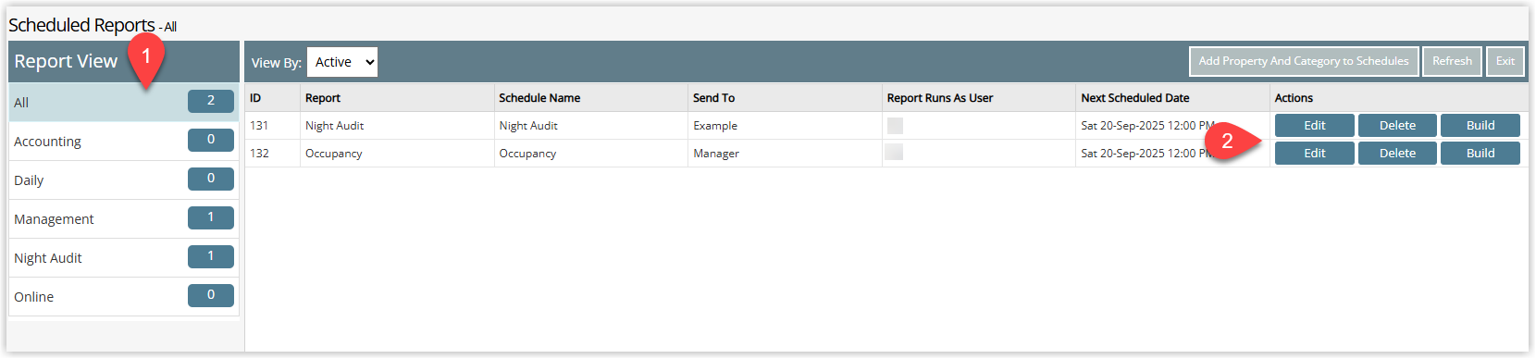
Task: Click the Report Runs As User header
Action: click(979, 98)
